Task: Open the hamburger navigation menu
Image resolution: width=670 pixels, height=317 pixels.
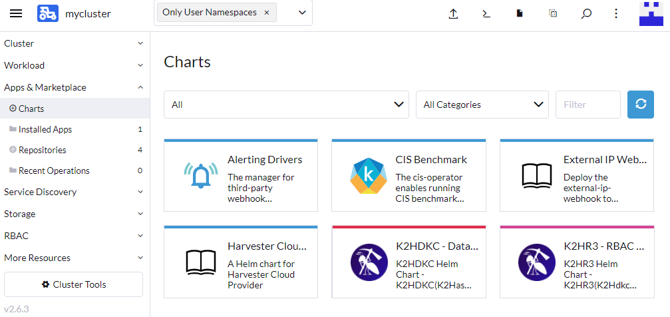Action: (16, 13)
